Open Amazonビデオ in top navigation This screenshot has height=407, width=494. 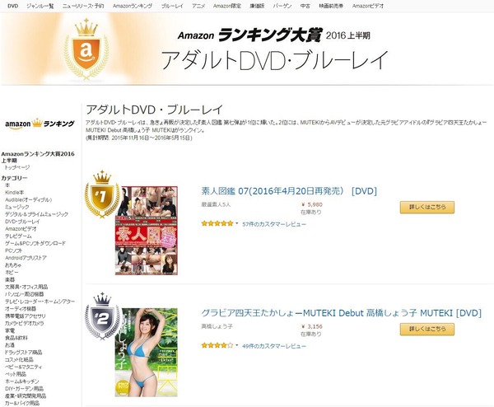(x=368, y=6)
